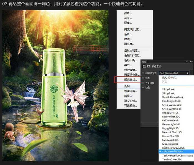Select EdgyAmber.3DL preset

tap(171, 117)
